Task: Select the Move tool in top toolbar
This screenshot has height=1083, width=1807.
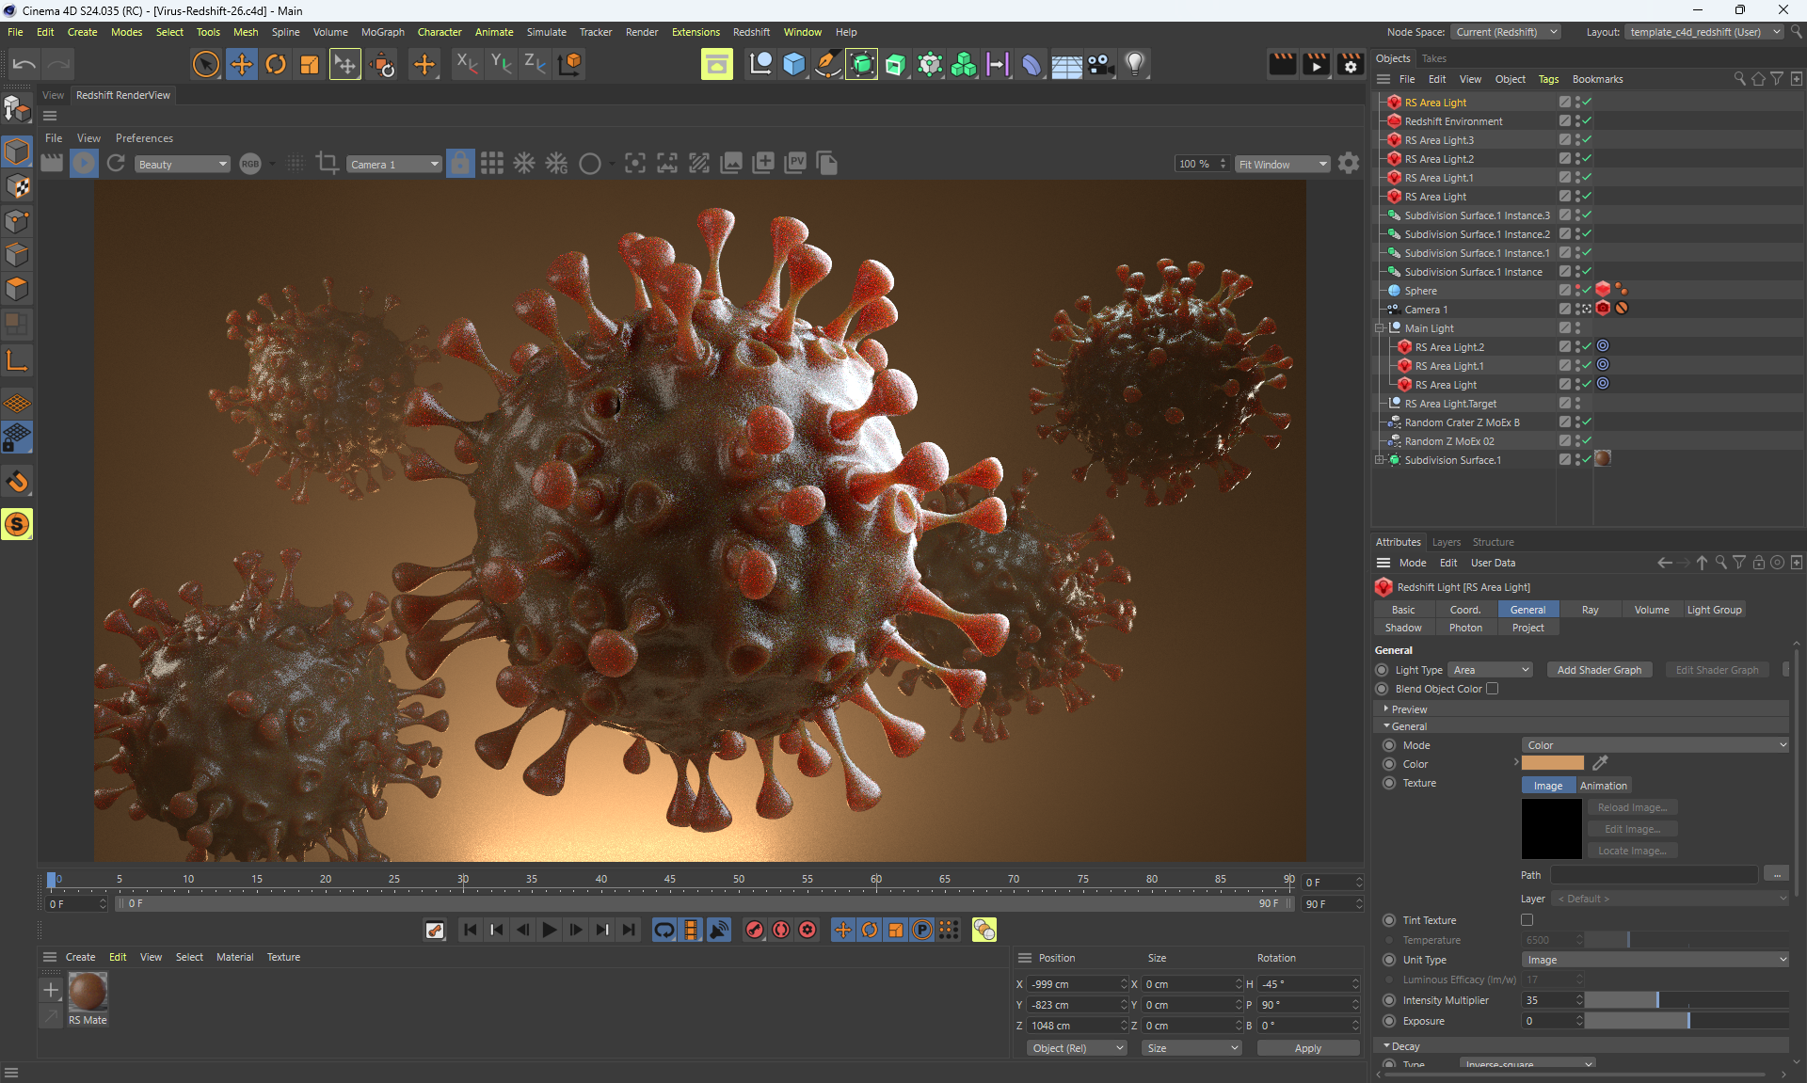Action: coord(241,64)
